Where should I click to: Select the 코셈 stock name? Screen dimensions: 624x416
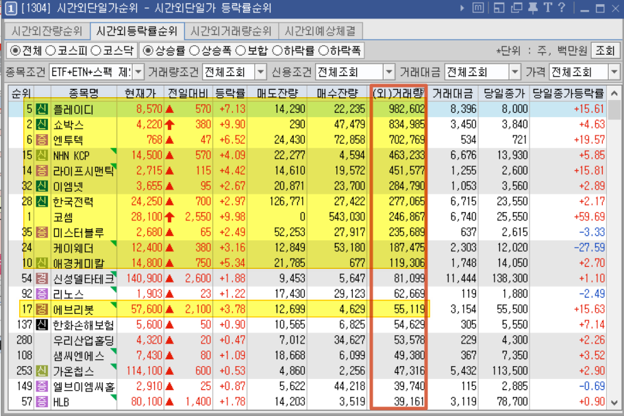click(x=63, y=217)
